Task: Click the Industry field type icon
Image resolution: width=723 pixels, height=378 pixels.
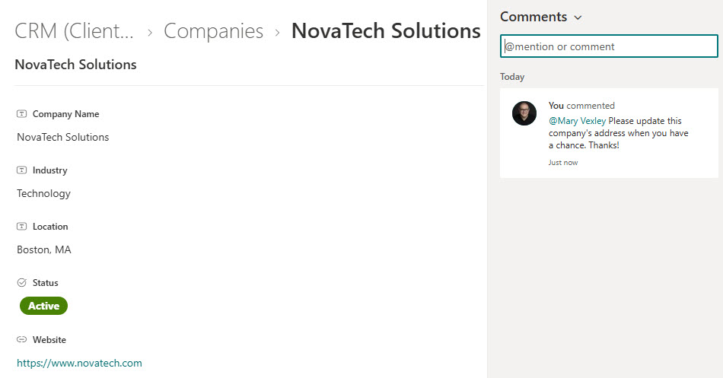Action: tap(21, 170)
